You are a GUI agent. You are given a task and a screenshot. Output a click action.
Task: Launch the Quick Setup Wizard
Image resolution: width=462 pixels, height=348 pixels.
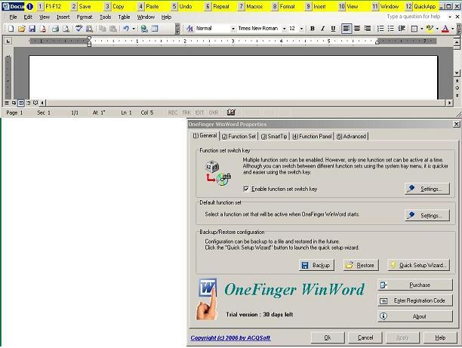pyautogui.click(x=418, y=265)
